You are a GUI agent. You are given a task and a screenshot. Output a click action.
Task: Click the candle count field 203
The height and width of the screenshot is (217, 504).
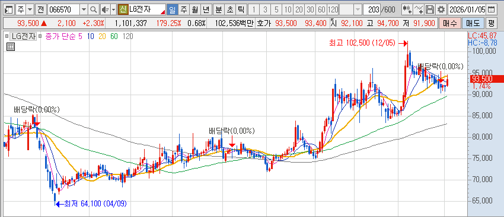tap(372, 10)
